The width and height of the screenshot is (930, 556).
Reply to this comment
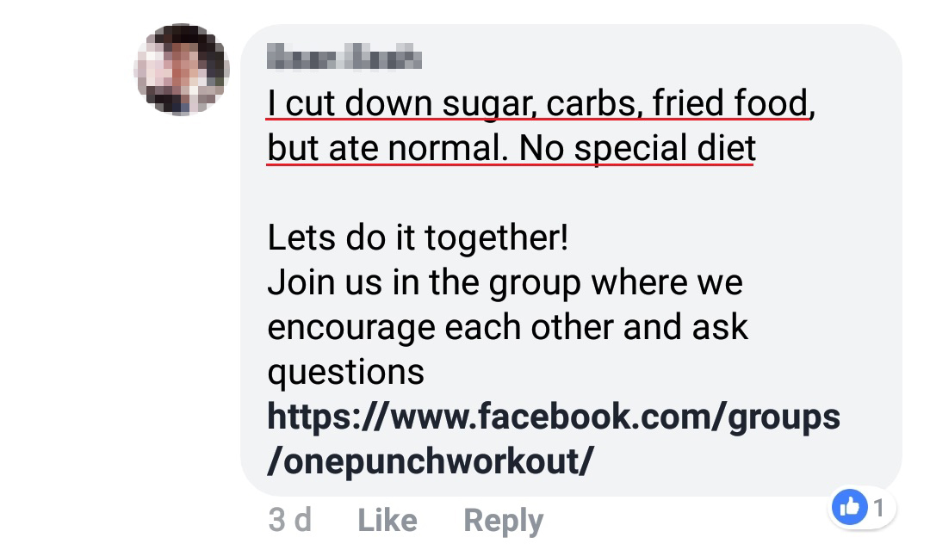[x=504, y=520]
